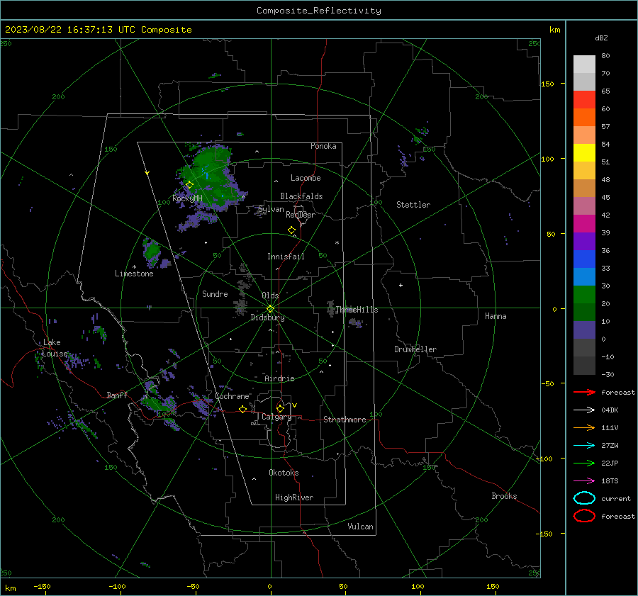Click the yellow radar site marker at Olds
This screenshot has width=638, height=596.
(x=270, y=308)
